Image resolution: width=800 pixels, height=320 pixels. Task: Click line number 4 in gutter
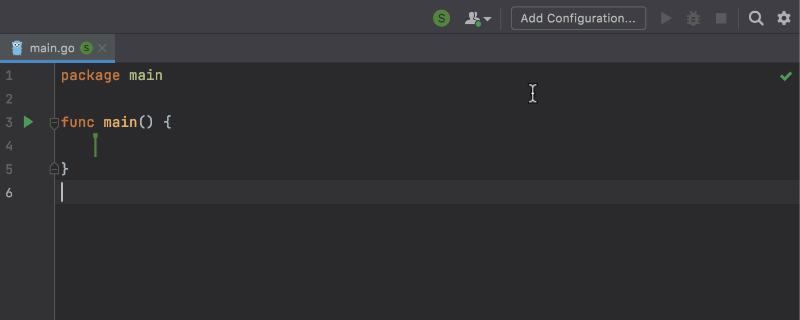[x=9, y=146]
